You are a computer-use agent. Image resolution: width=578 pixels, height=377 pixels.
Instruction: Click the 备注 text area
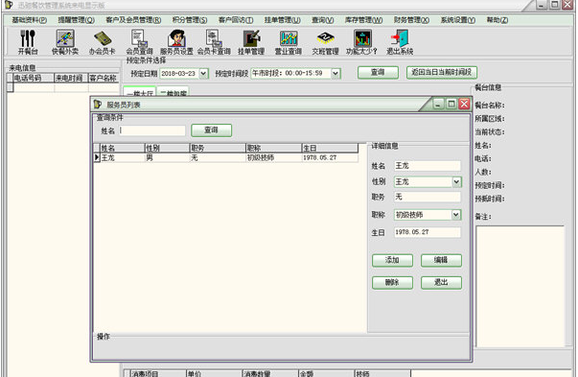point(520,286)
